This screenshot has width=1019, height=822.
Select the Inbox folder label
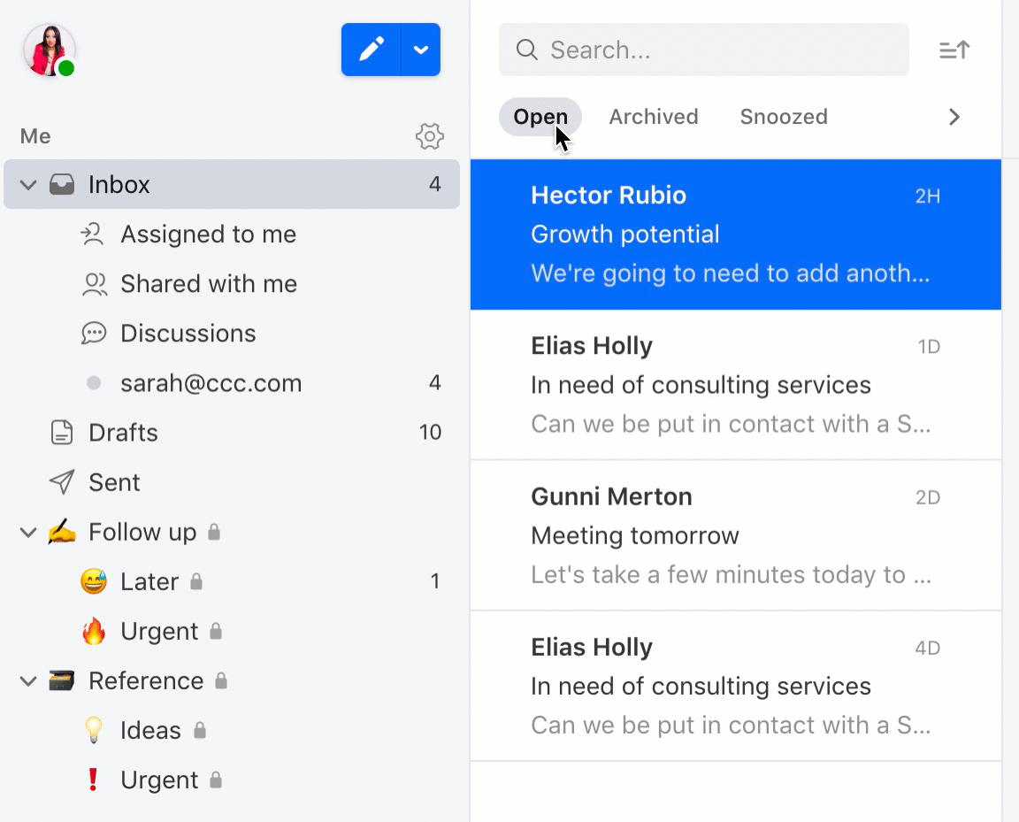point(119,185)
